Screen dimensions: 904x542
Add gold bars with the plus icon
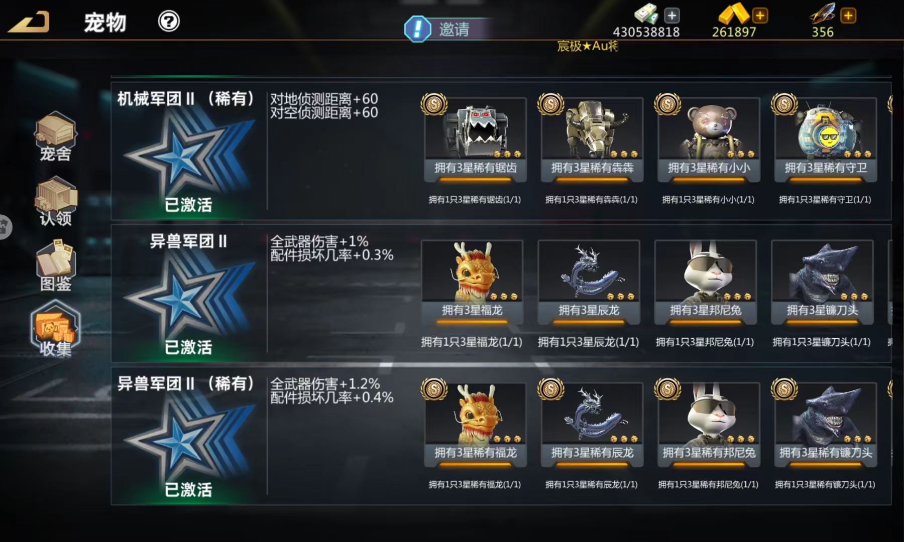coord(760,16)
